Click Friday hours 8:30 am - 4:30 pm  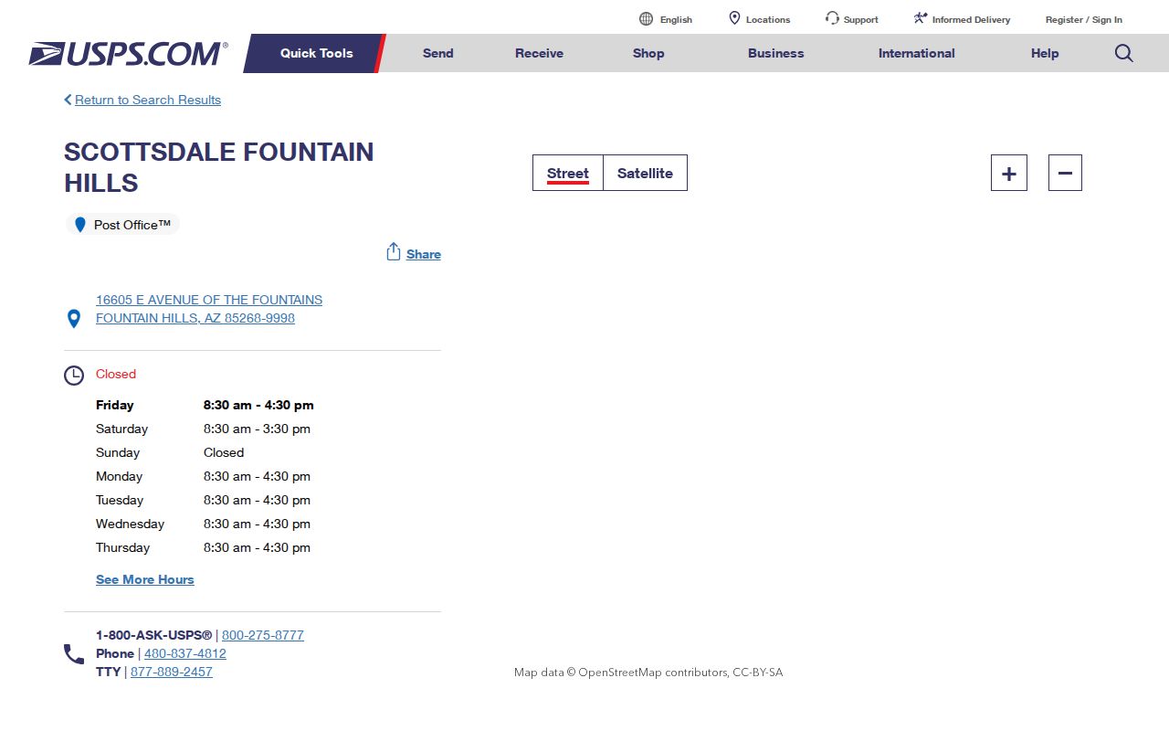258,405
